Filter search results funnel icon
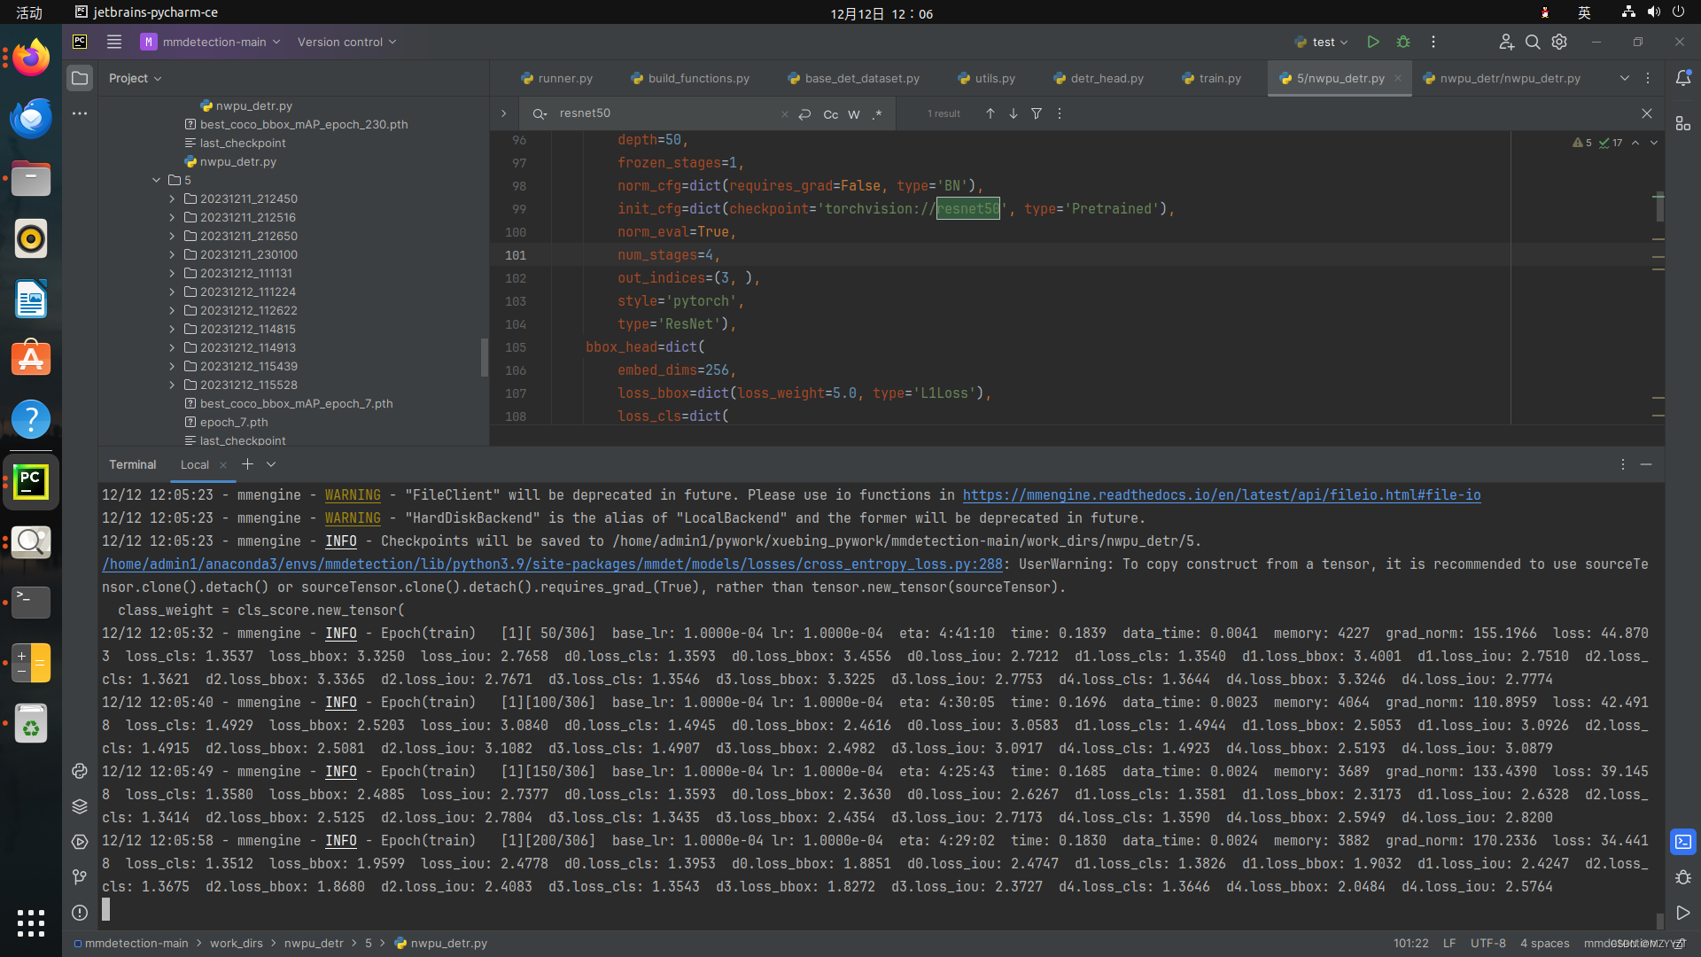 pyautogui.click(x=1037, y=113)
